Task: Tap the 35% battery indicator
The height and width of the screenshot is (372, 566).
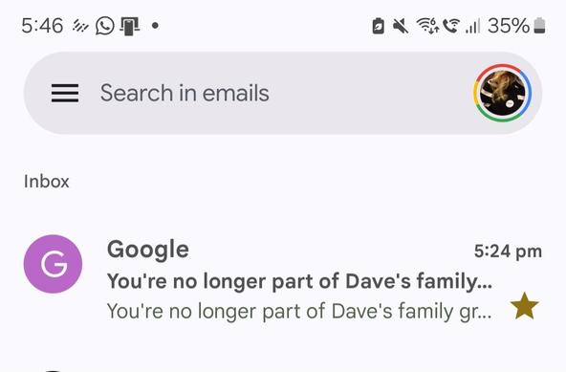Action: point(516,26)
